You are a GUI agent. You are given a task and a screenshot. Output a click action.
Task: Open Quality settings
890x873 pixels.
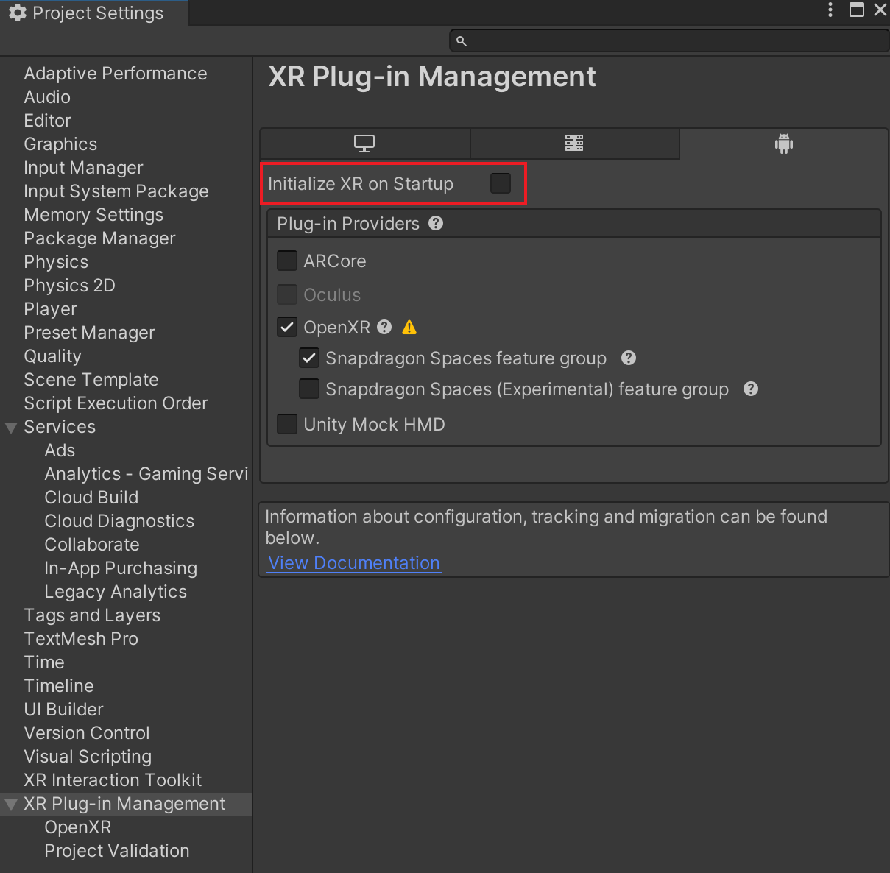(52, 356)
